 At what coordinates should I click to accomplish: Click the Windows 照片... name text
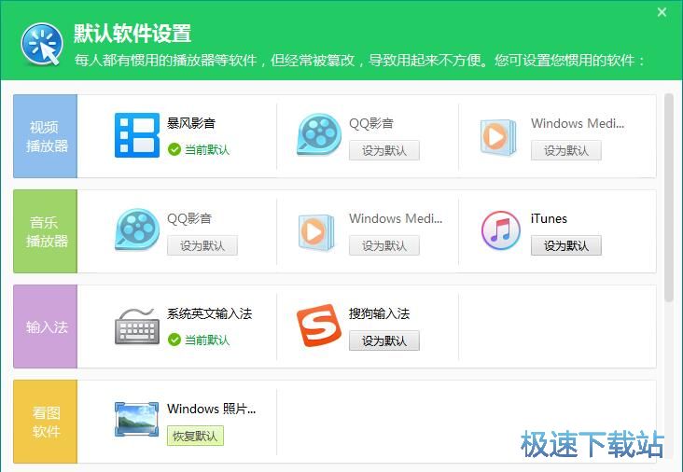tap(211, 409)
